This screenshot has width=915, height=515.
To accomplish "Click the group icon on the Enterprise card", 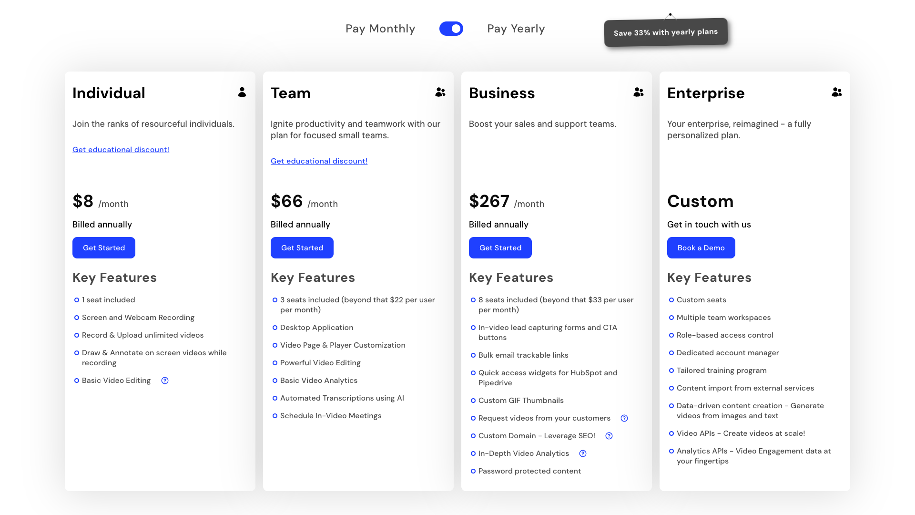I will [x=837, y=93].
